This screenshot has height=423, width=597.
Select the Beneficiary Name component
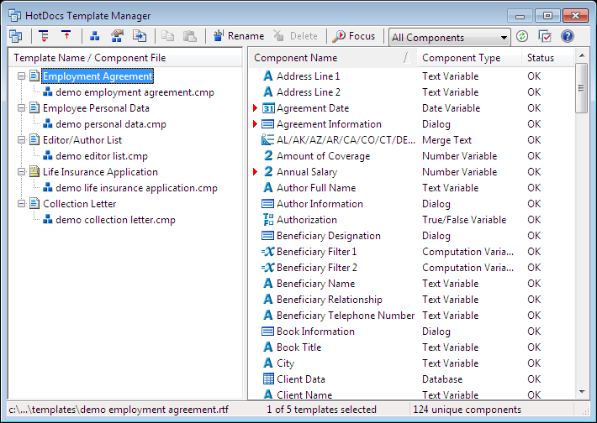[315, 284]
